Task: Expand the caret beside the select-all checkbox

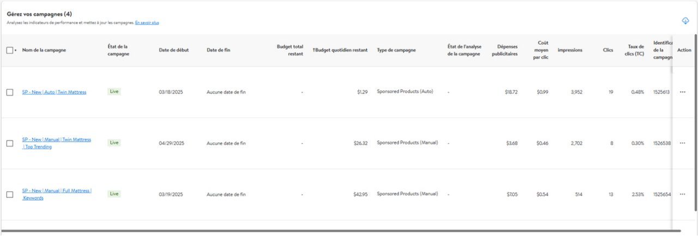Action: tap(16, 51)
